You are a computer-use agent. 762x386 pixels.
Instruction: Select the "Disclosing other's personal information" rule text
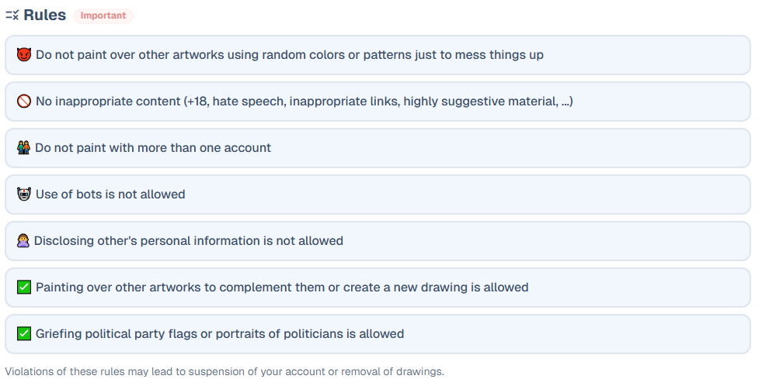point(188,241)
